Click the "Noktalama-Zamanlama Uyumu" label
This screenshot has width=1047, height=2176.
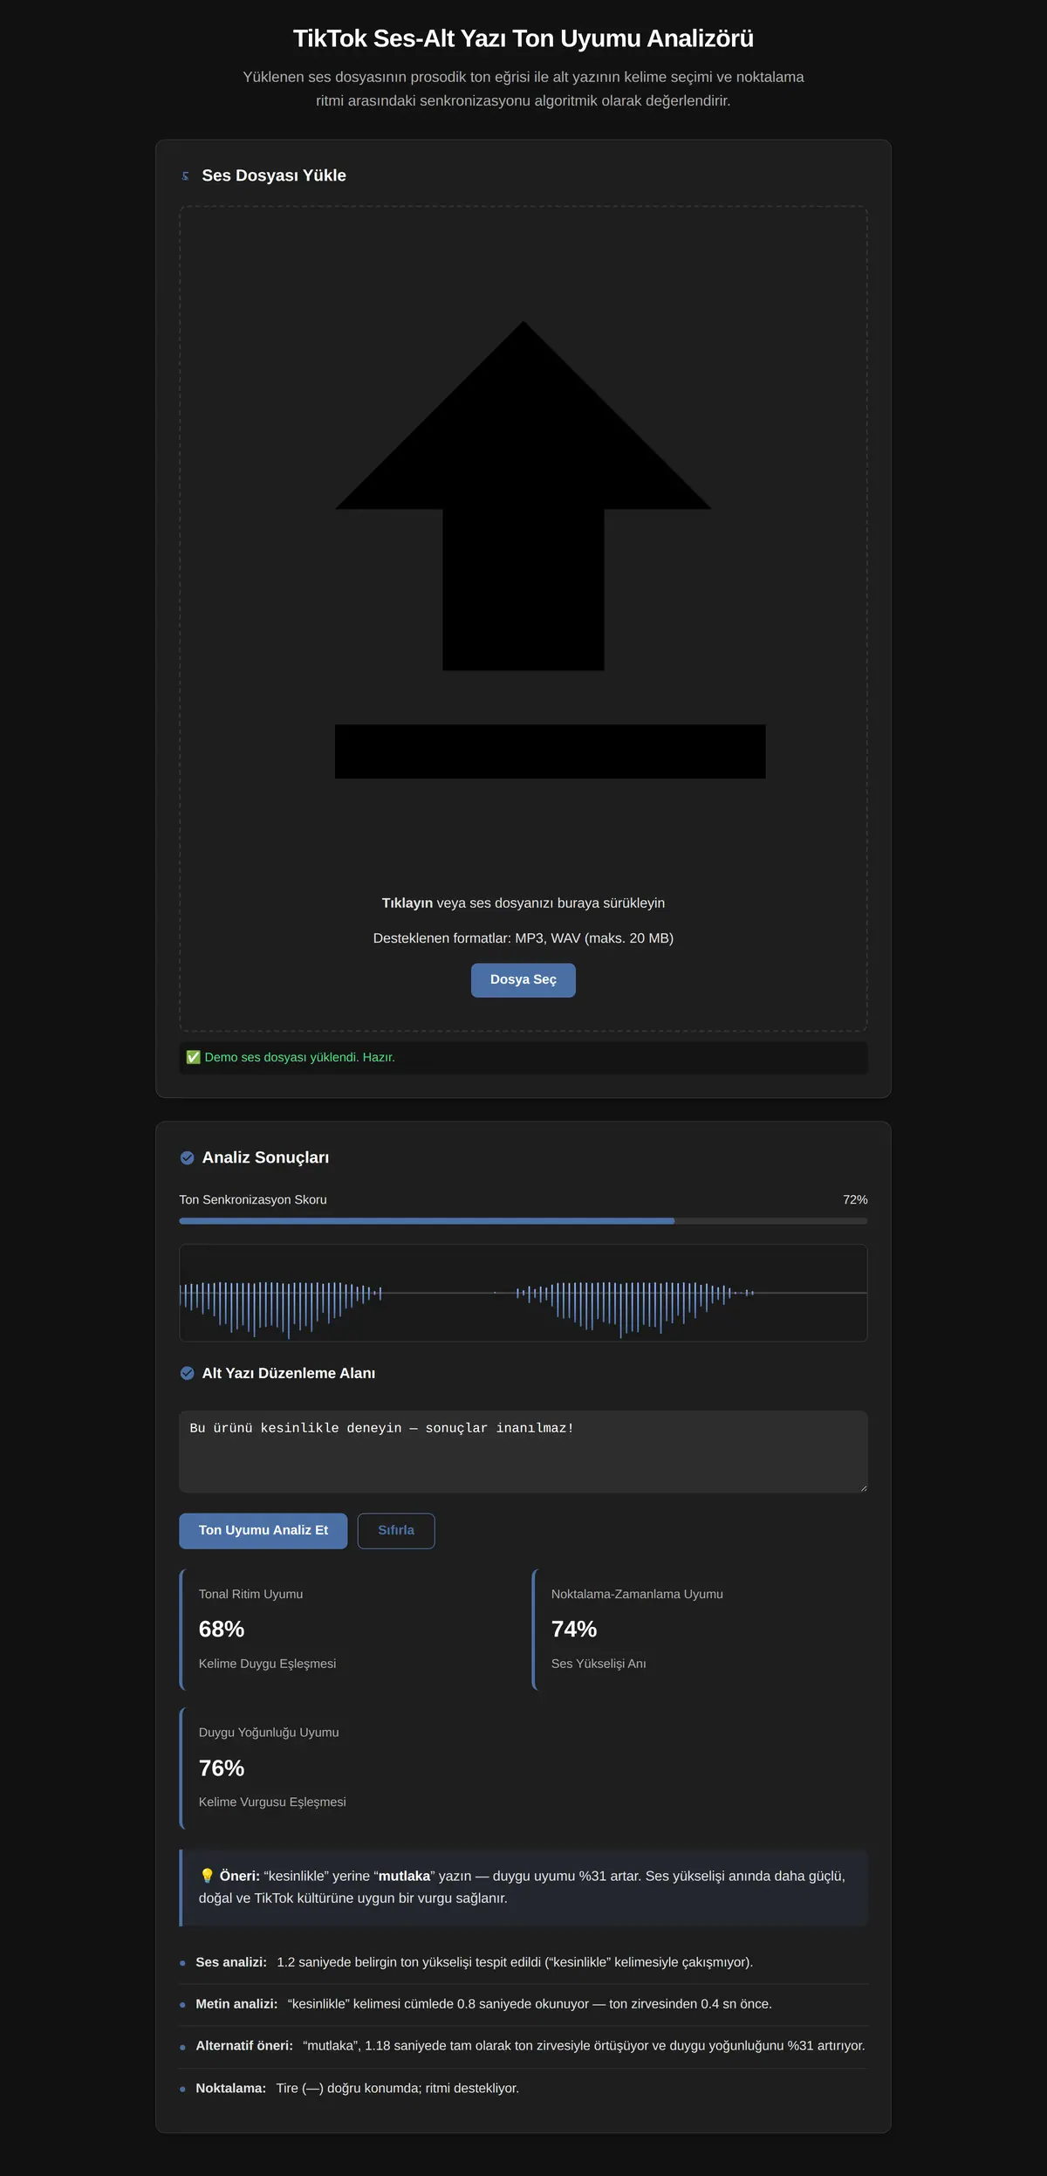click(x=637, y=1594)
